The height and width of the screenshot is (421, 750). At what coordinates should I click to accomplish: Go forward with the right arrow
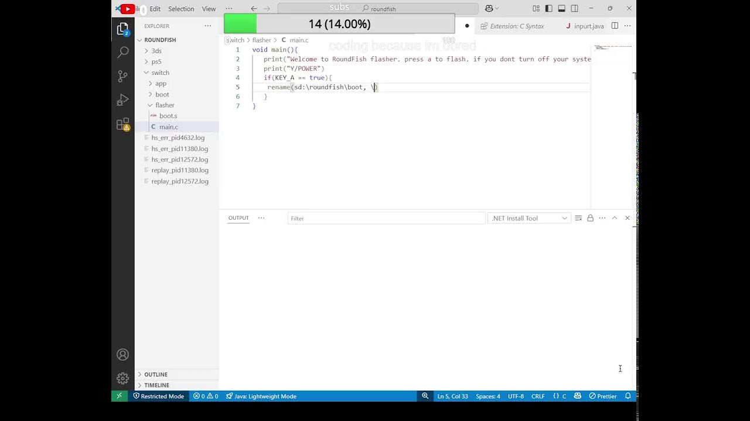[267, 9]
